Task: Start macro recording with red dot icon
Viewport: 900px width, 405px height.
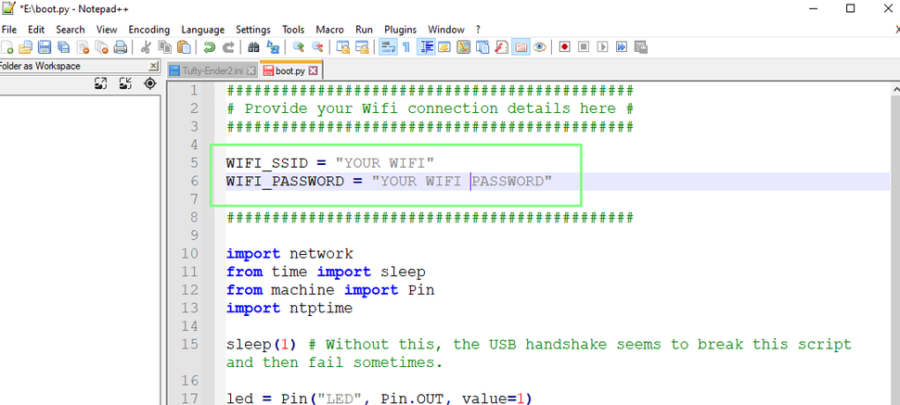Action: click(x=564, y=47)
